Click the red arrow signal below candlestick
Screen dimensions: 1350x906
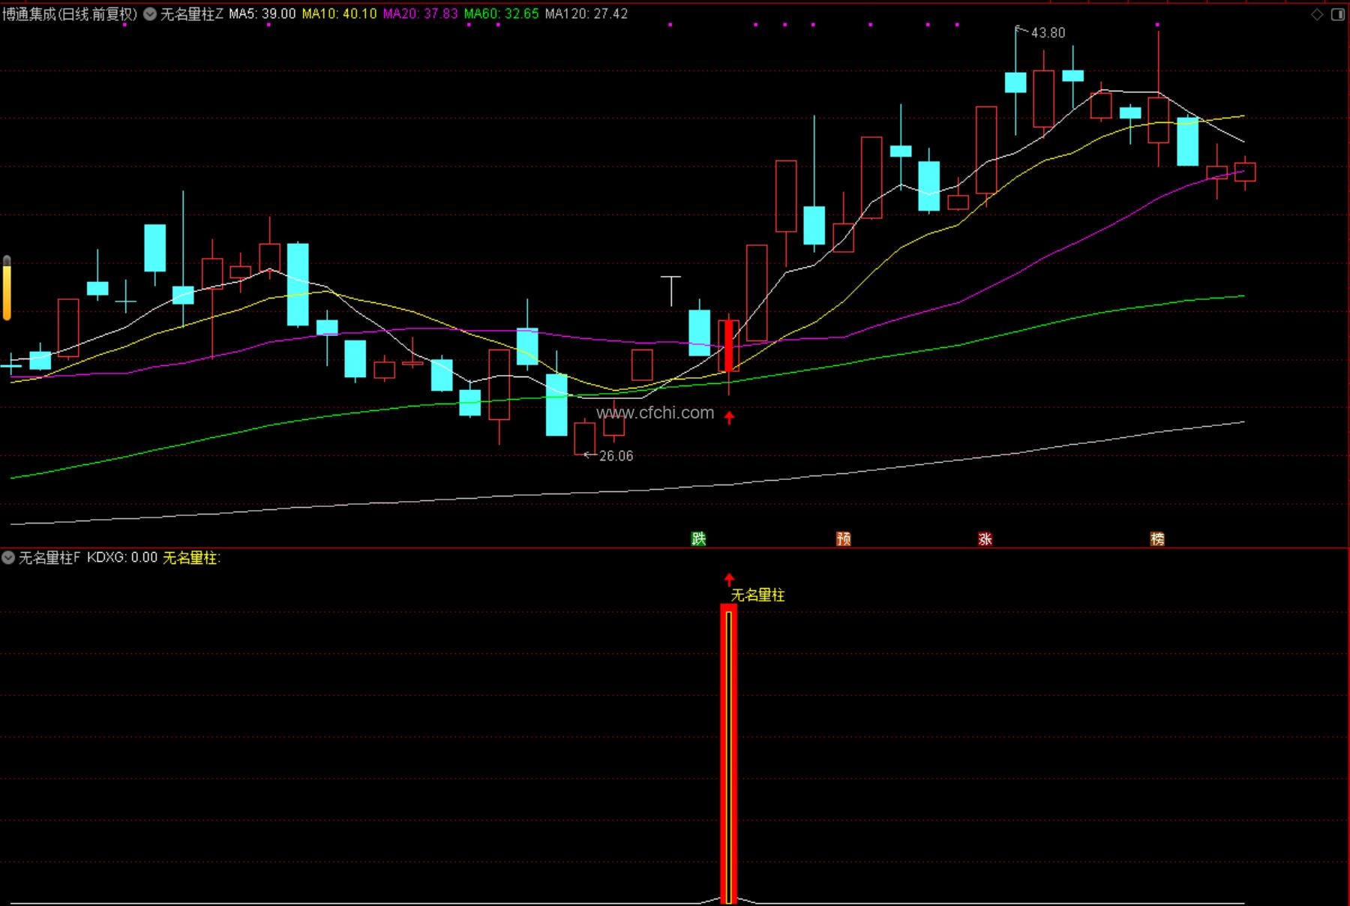pos(729,417)
